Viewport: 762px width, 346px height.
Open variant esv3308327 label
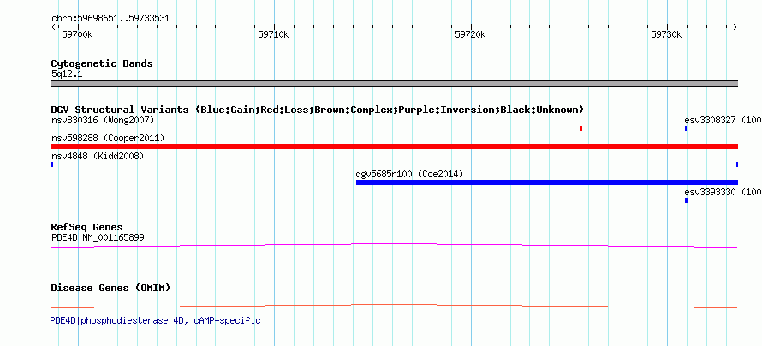(x=723, y=120)
